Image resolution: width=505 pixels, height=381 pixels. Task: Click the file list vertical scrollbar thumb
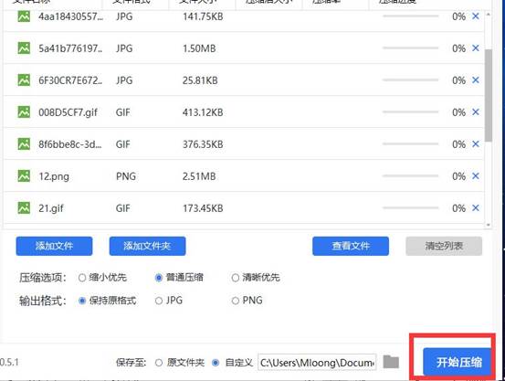[489, 95]
